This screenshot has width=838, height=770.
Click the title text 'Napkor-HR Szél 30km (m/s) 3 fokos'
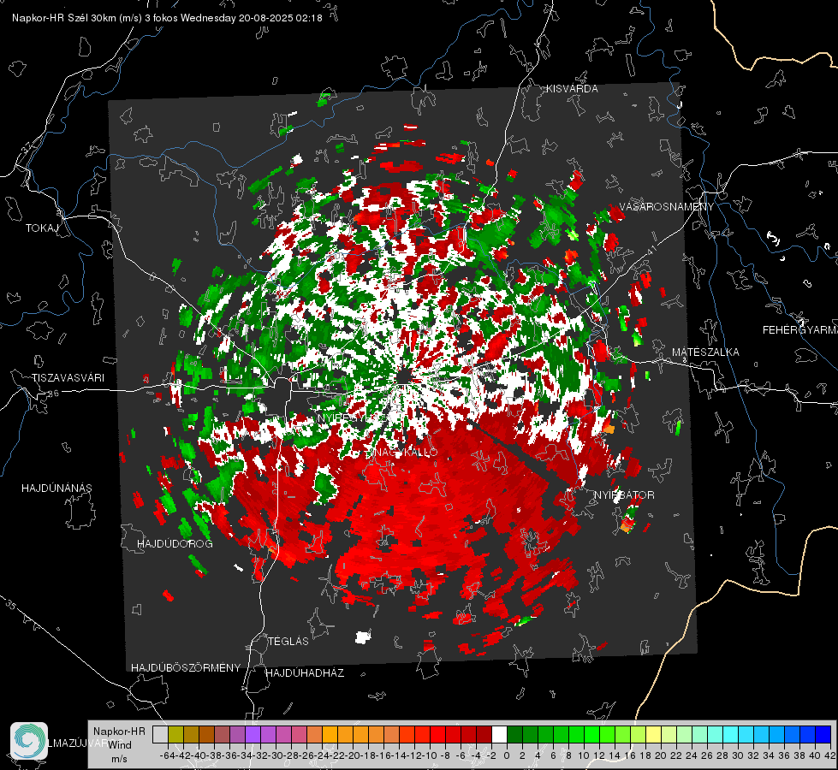coord(95,18)
